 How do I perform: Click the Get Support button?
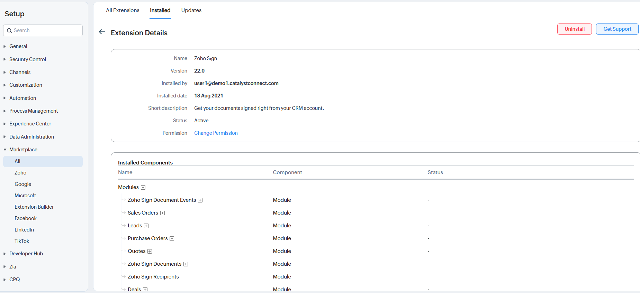click(x=617, y=29)
